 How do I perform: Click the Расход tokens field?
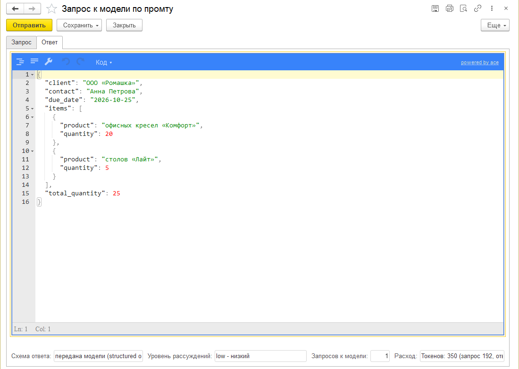pyautogui.click(x=462, y=356)
